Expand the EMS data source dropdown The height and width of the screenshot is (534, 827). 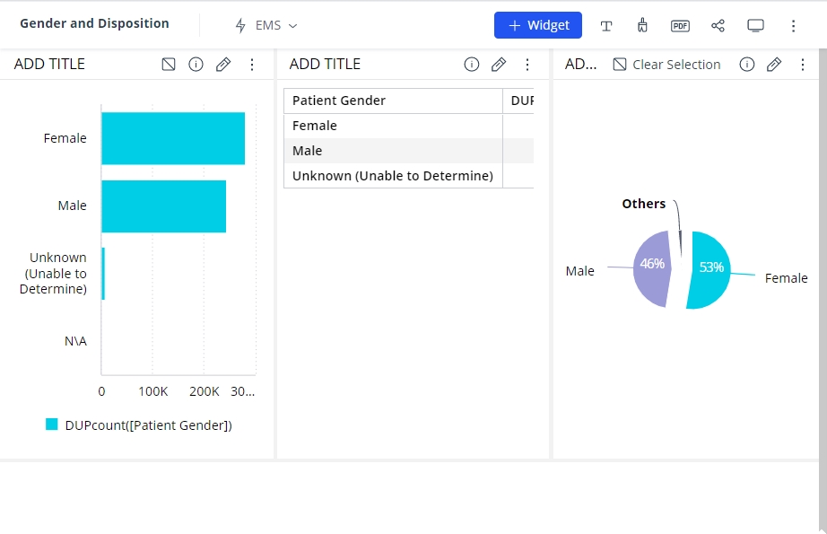tap(266, 25)
